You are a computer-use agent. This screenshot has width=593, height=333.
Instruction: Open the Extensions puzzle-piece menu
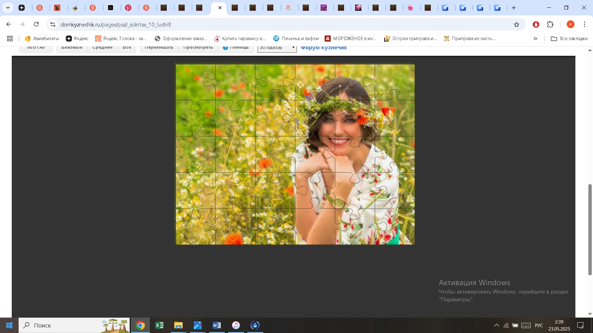pos(550,24)
